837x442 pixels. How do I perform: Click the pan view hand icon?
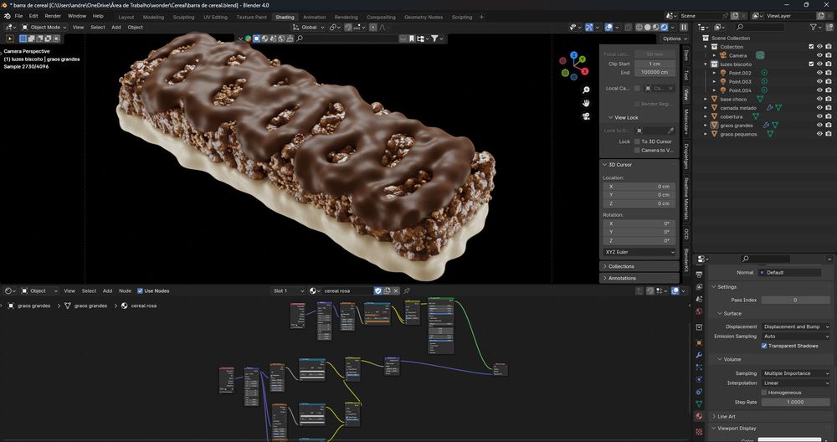[x=586, y=103]
